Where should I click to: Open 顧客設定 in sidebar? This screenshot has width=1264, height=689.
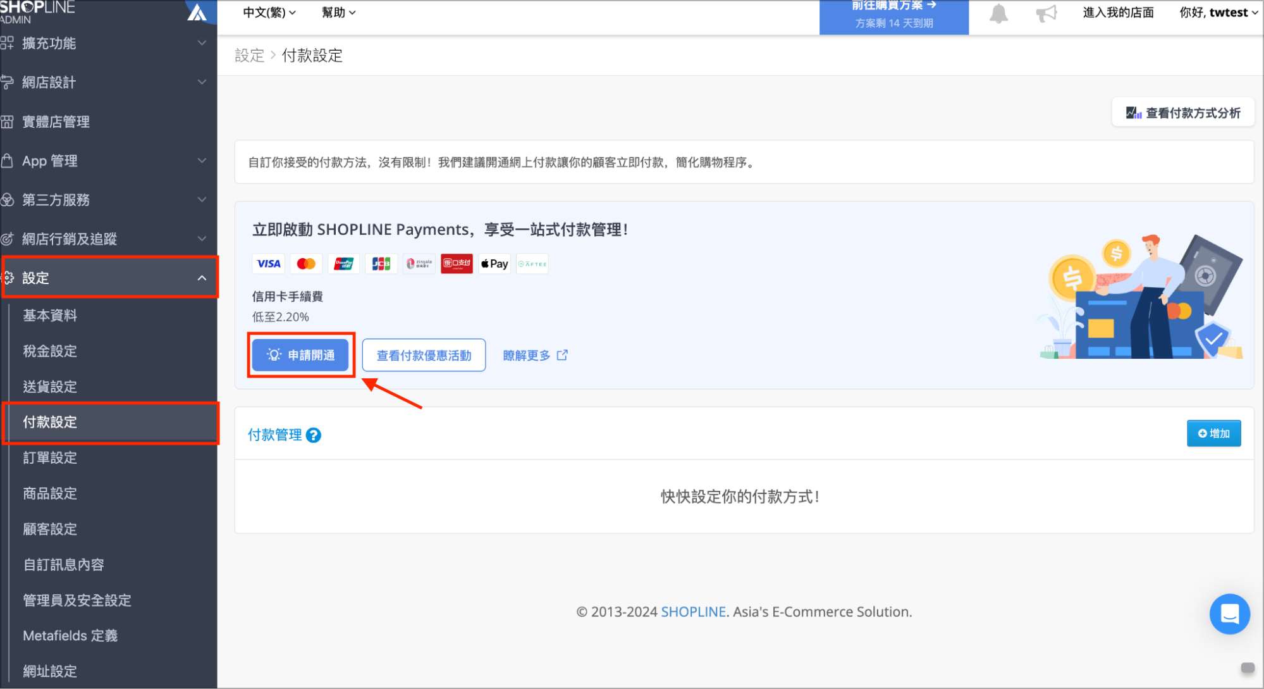[x=50, y=529]
